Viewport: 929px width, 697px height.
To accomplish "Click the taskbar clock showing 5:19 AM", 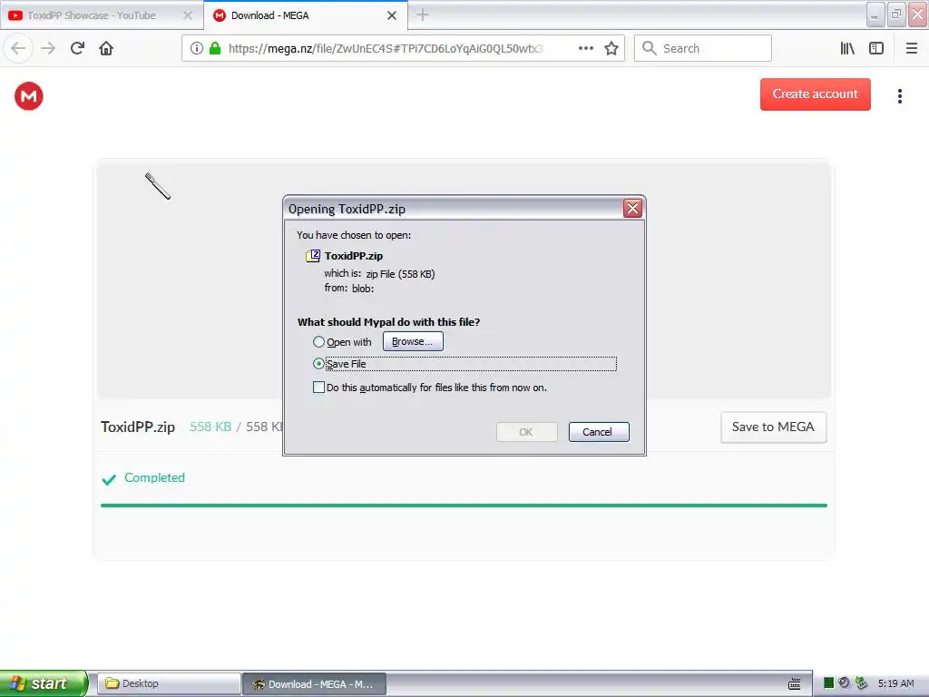I will [895, 683].
